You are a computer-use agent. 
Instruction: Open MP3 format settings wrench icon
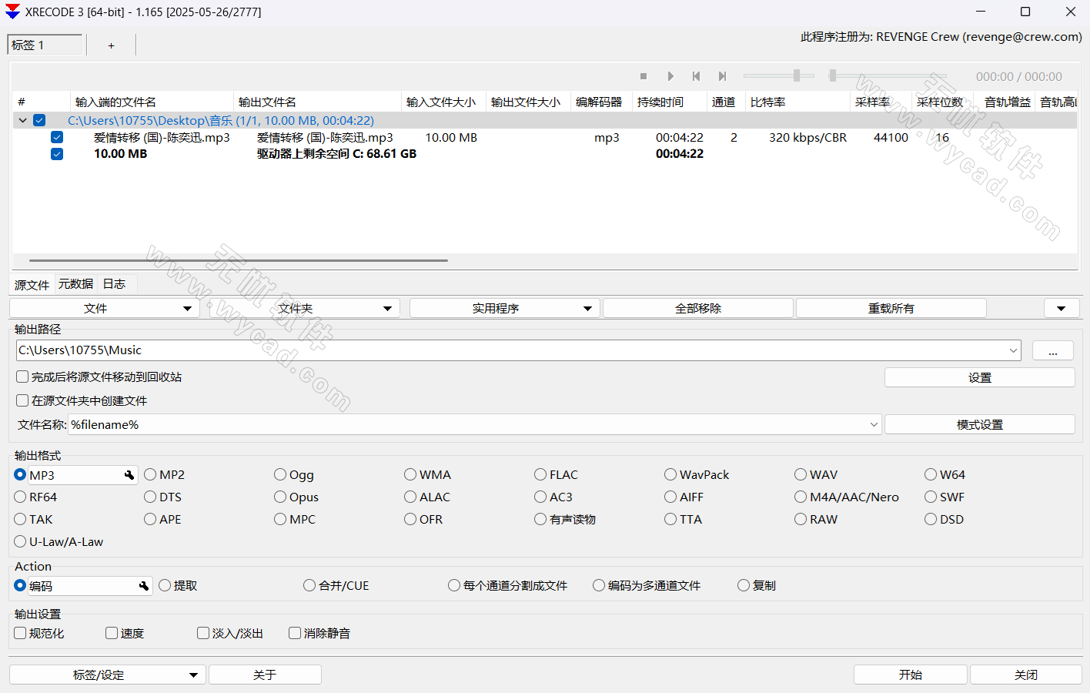click(129, 475)
